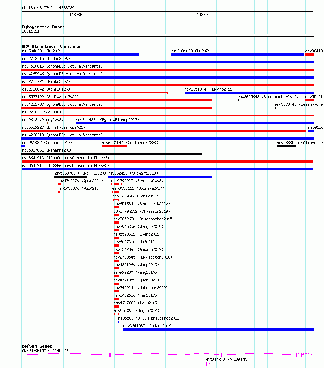
Task: Click the DGV Structural Variants track title
Action: 51,47
